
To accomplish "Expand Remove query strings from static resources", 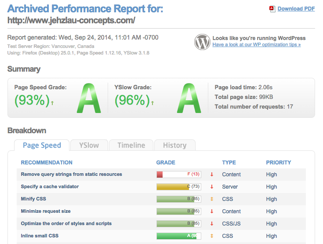I will pyautogui.click(x=71, y=175).
